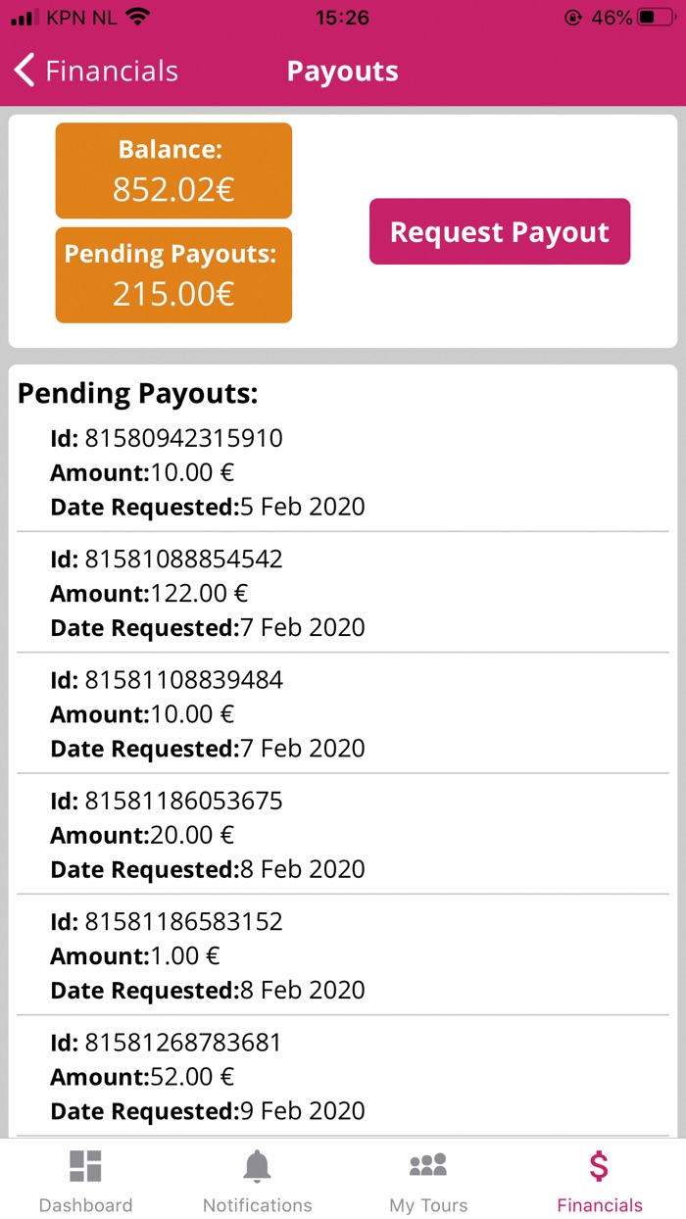686x1219 pixels.
Task: Select the orange Balance 852.02€ card
Action: click(x=173, y=171)
